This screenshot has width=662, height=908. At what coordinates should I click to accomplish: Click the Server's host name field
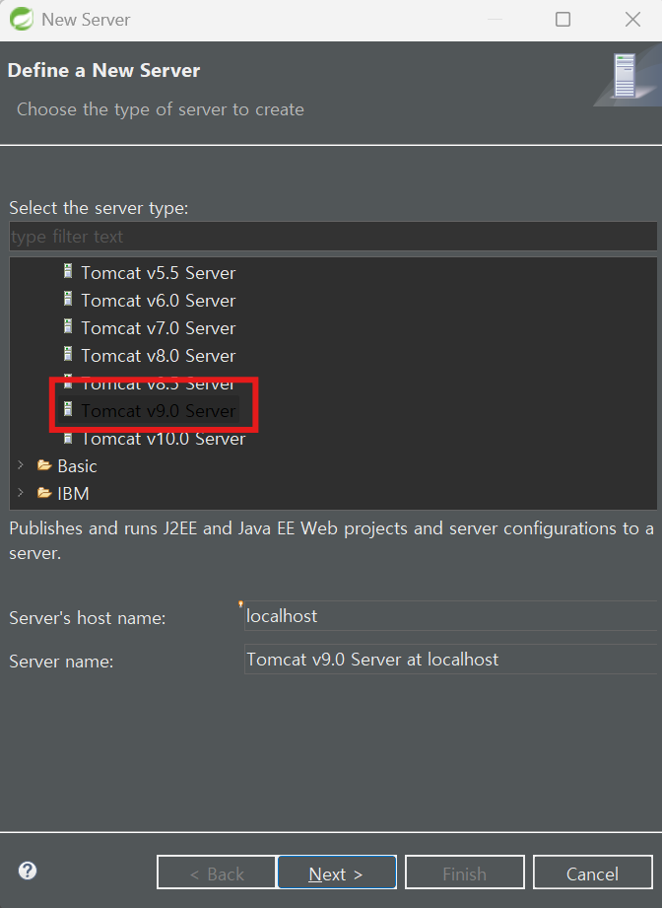click(x=452, y=615)
